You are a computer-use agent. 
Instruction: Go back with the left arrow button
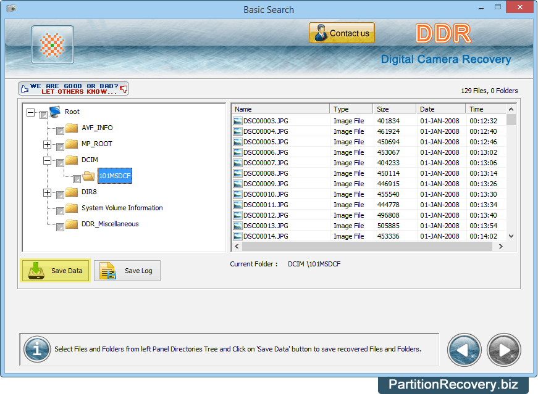pyautogui.click(x=464, y=350)
